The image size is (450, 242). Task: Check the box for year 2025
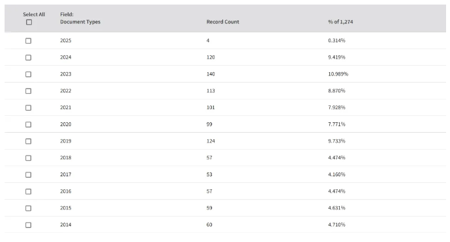(x=28, y=41)
